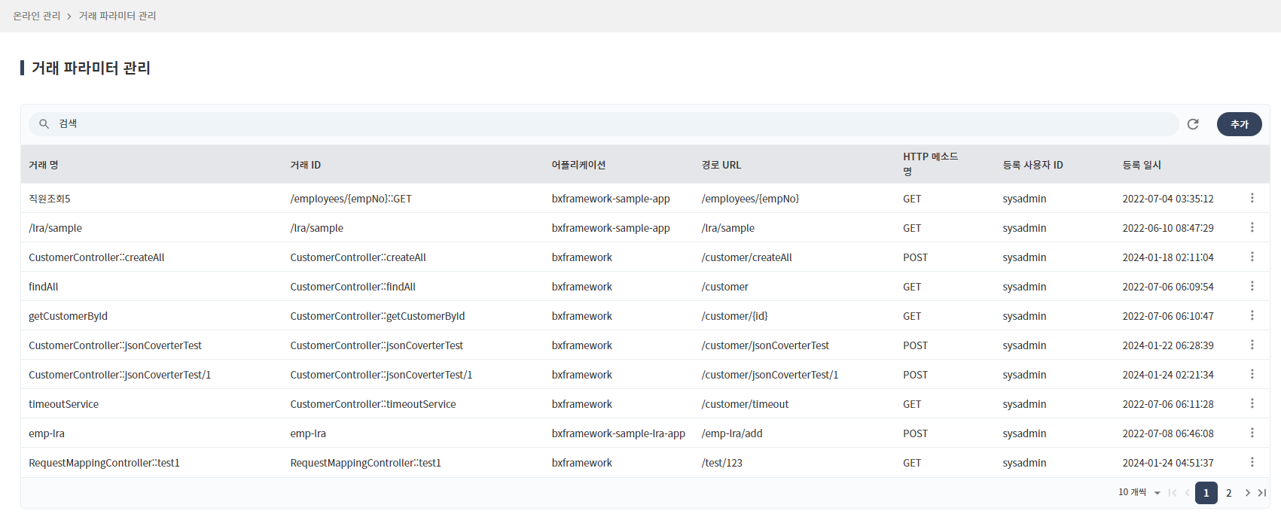Click bxframework-sample-lra-app application cell
This screenshot has width=1281, height=520.
618,433
